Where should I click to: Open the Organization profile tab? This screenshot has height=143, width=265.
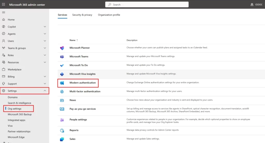pyautogui.click(x=109, y=15)
